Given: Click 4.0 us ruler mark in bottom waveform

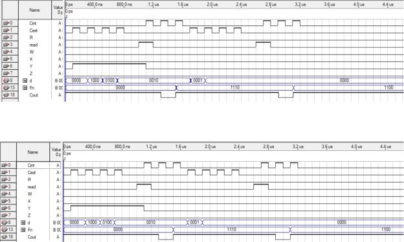Looking at the screenshot, I should [356, 146].
